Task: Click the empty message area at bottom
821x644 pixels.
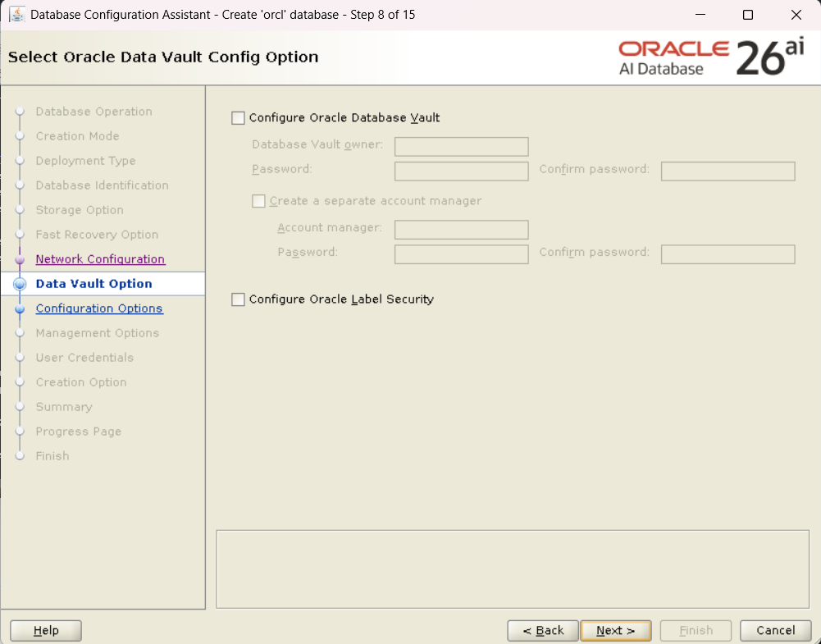Action: 513,569
